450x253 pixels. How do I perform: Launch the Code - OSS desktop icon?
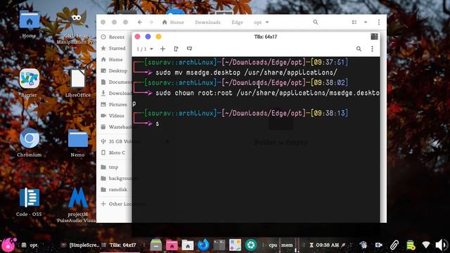coord(30,202)
